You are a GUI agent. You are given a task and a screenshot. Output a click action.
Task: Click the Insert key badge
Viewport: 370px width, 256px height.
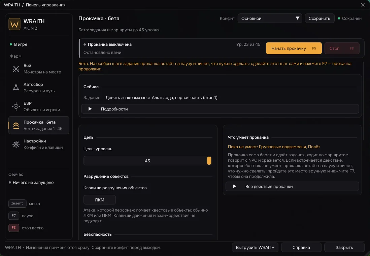(17, 203)
